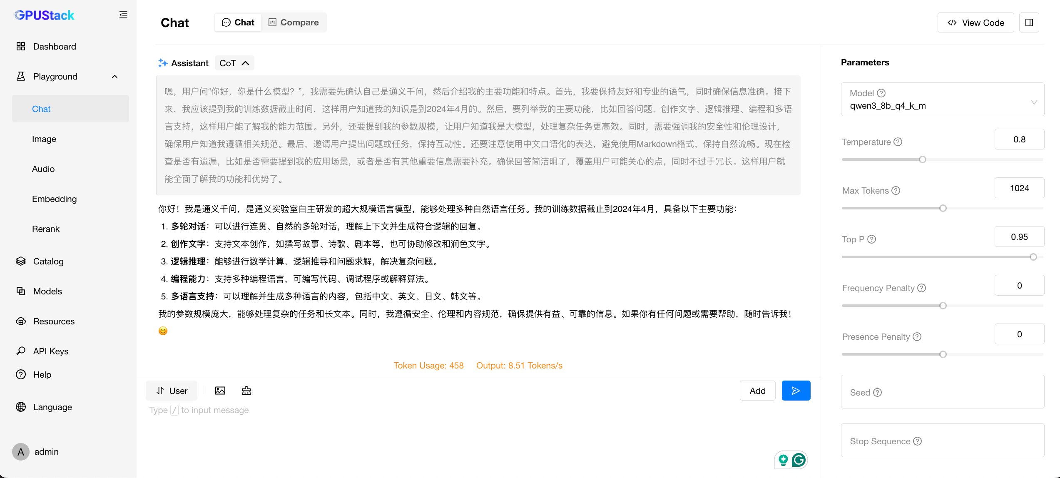1060x478 pixels.
Task: Open the API Keys page
Action: 51,351
